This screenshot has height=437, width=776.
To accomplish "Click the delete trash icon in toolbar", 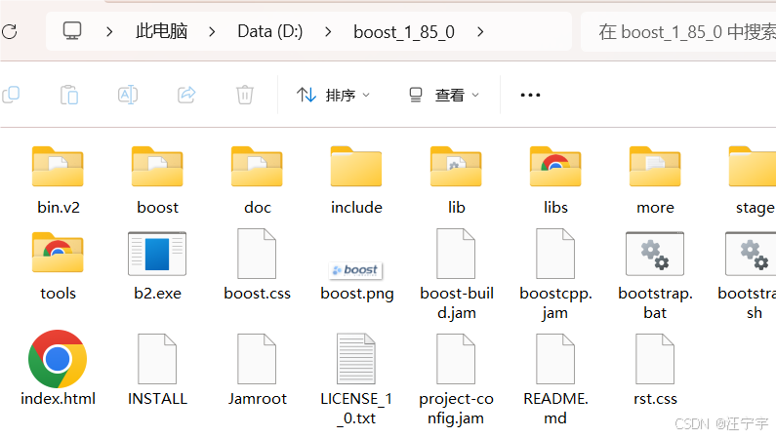I will click(244, 95).
